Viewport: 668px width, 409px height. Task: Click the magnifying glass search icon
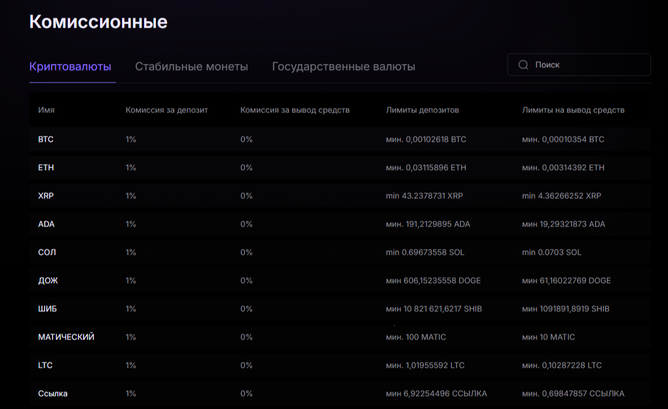523,64
